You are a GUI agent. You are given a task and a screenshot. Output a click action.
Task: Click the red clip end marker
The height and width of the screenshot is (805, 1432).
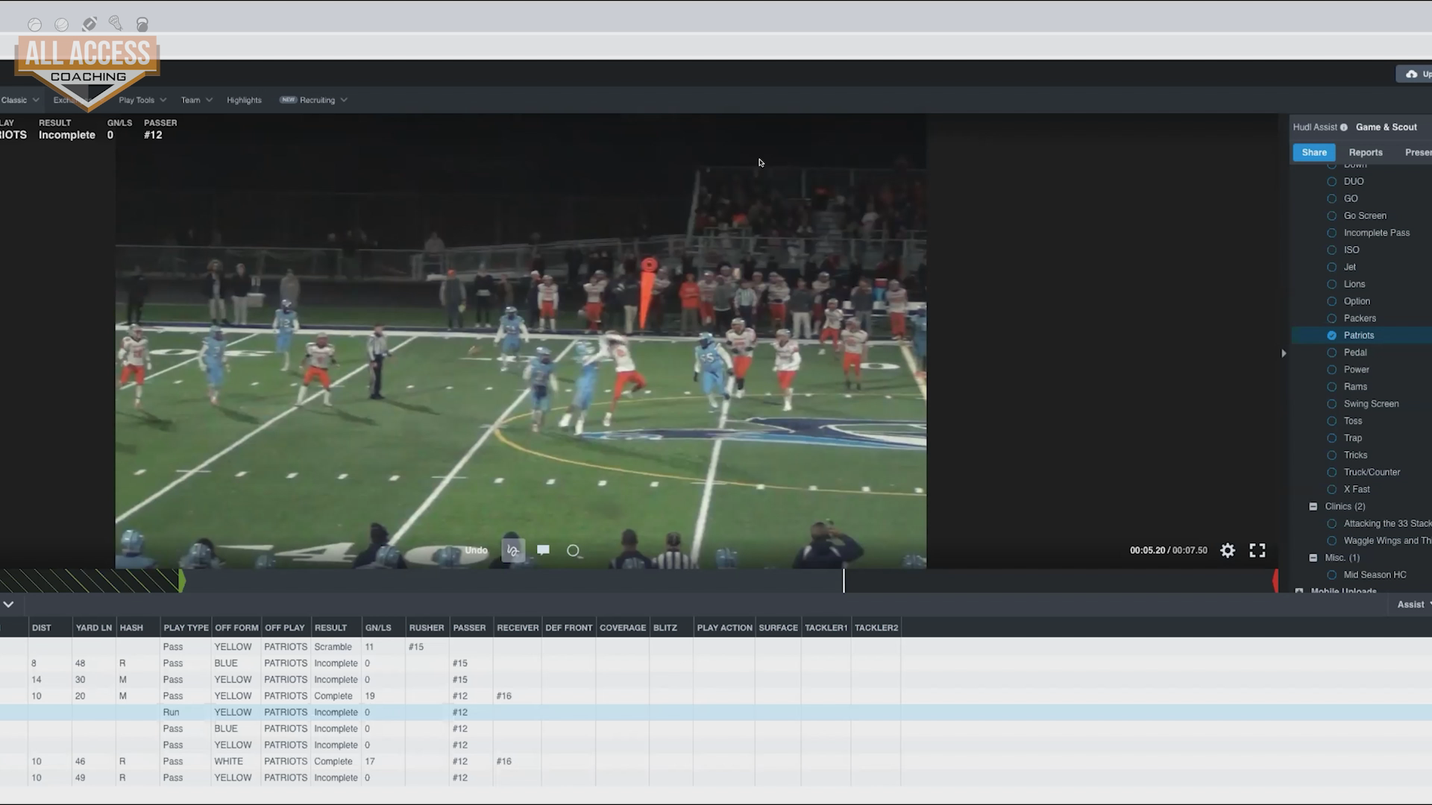pyautogui.click(x=1275, y=581)
